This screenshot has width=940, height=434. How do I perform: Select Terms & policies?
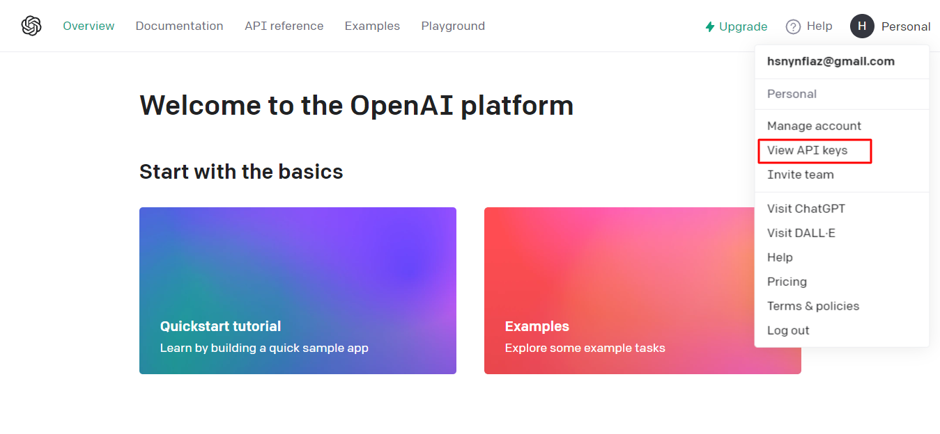click(x=812, y=306)
